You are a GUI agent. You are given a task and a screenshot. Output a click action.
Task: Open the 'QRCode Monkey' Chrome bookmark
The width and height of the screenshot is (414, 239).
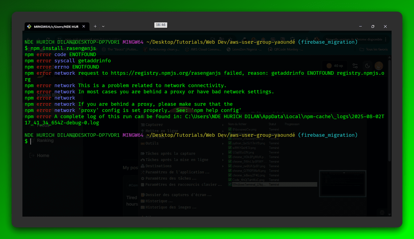(x=286, y=49)
